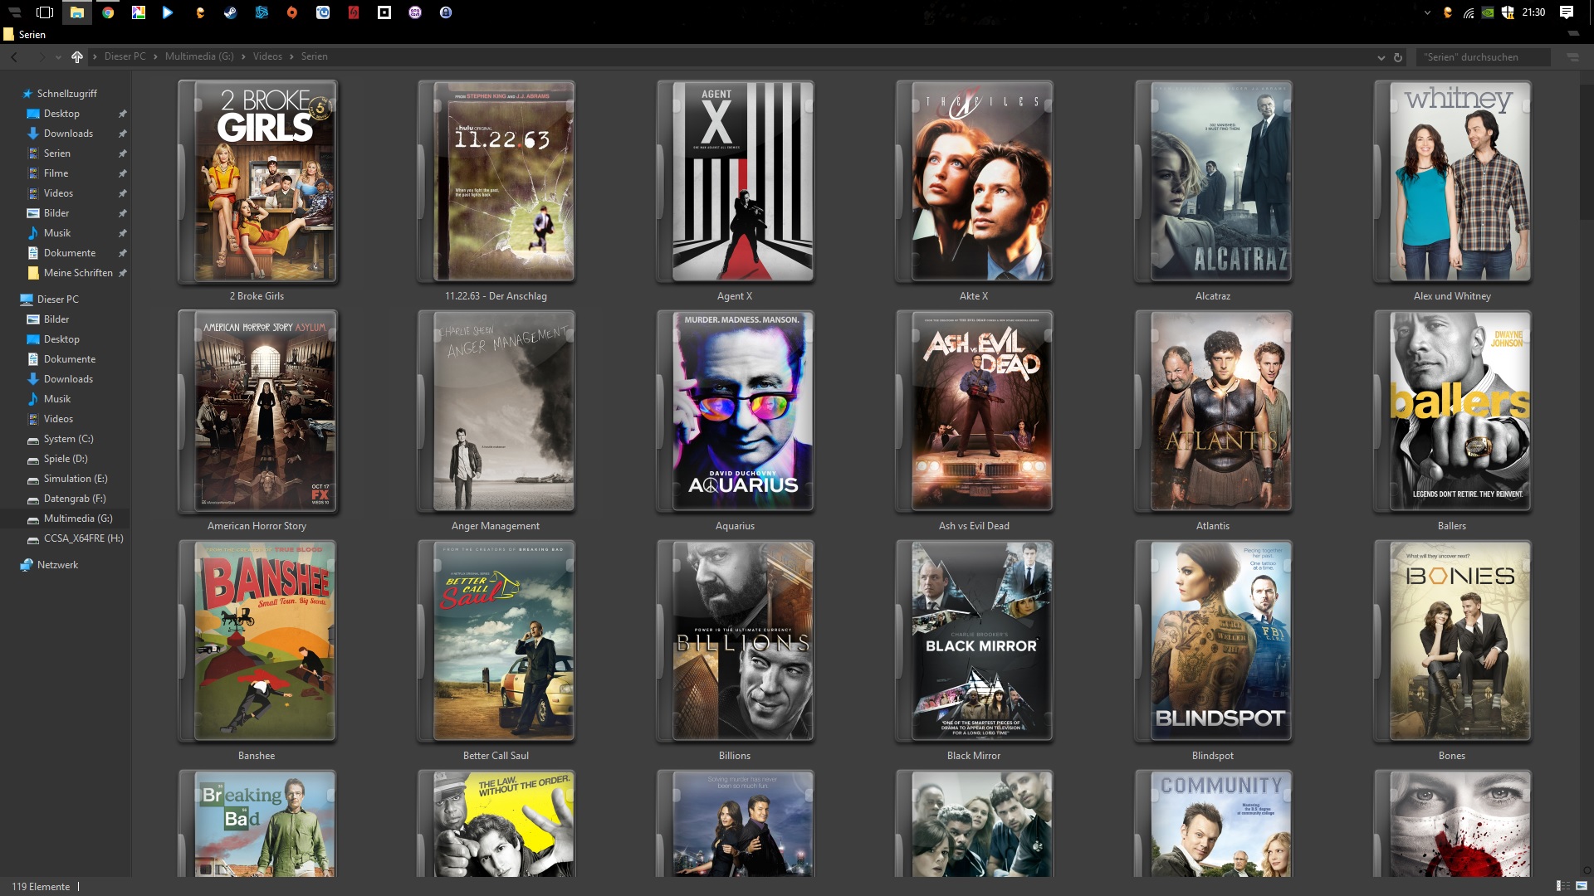Open System (C:) drive
This screenshot has height=896, width=1594.
pos(68,439)
